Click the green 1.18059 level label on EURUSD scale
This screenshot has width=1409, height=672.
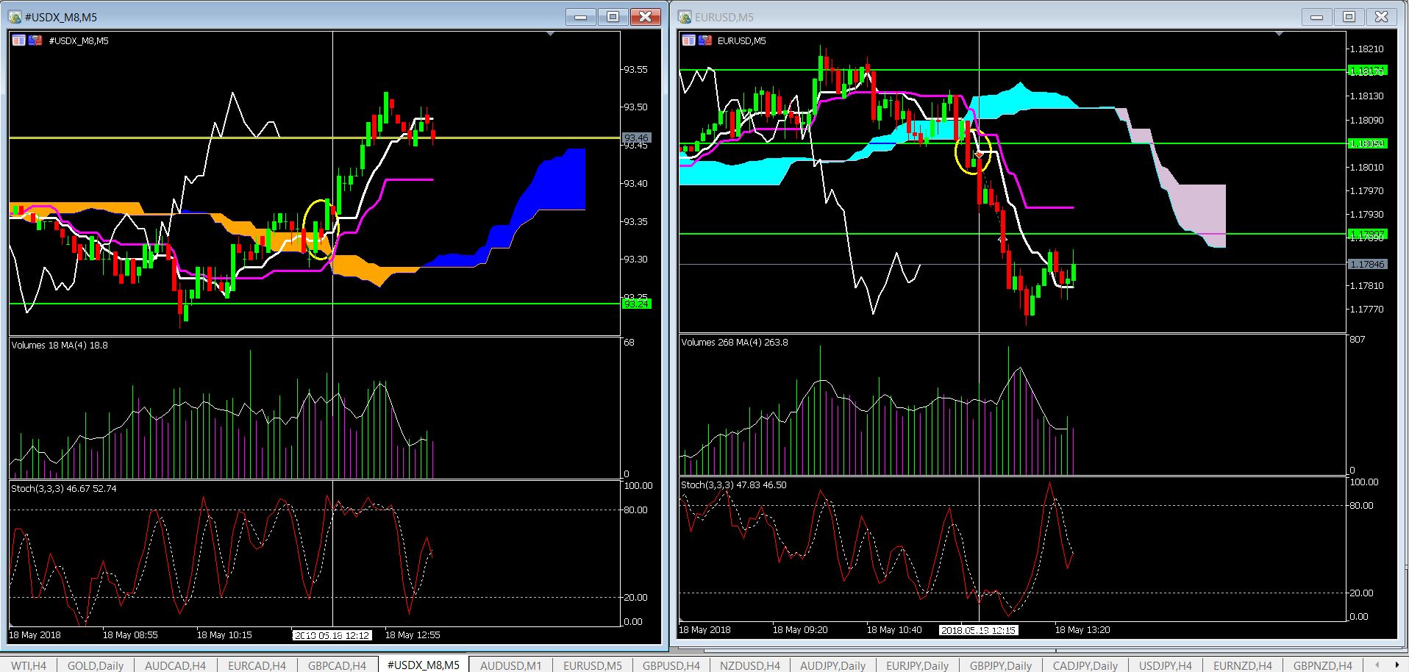1367,143
